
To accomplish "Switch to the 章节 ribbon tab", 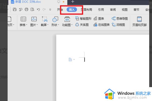I will pos(136,10).
